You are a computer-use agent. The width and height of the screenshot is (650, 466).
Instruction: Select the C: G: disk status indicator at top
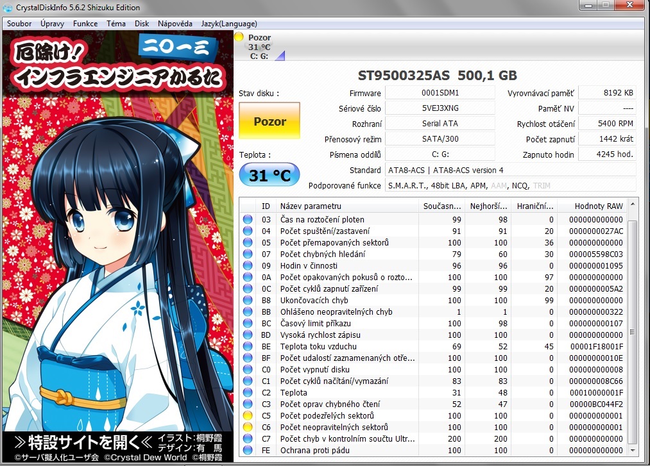pyautogui.click(x=259, y=46)
